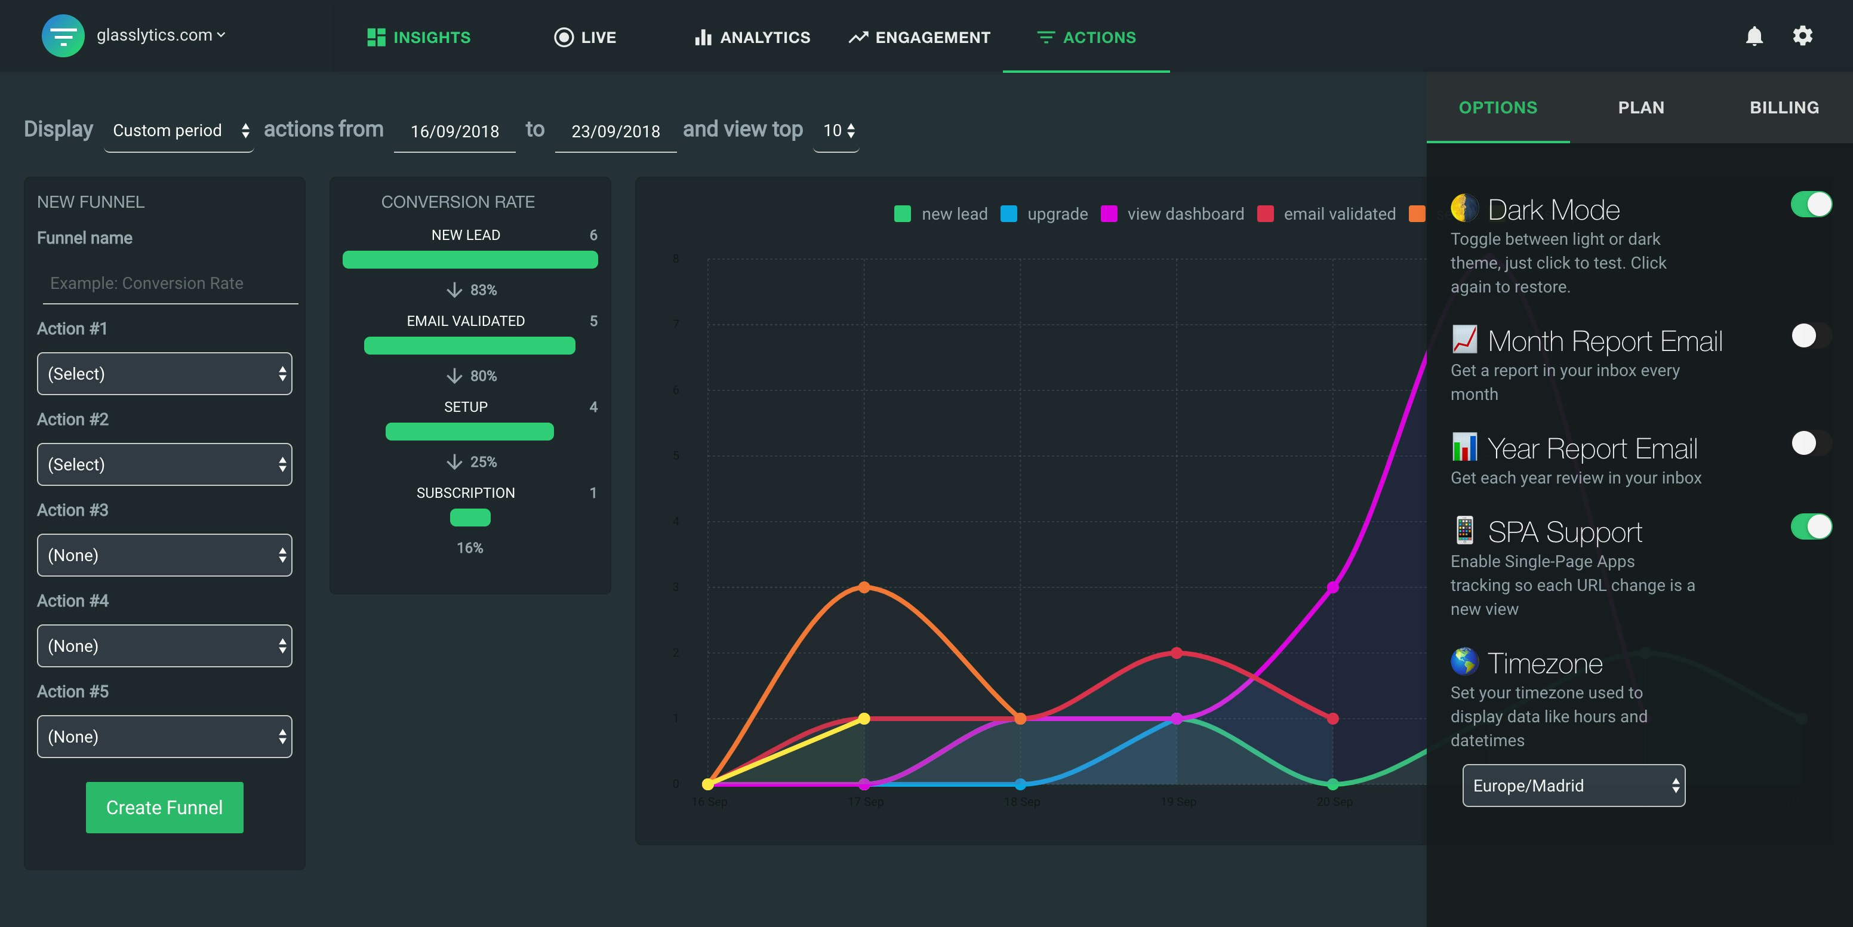Click the Live circle icon
Image resolution: width=1853 pixels, height=927 pixels.
click(x=563, y=38)
